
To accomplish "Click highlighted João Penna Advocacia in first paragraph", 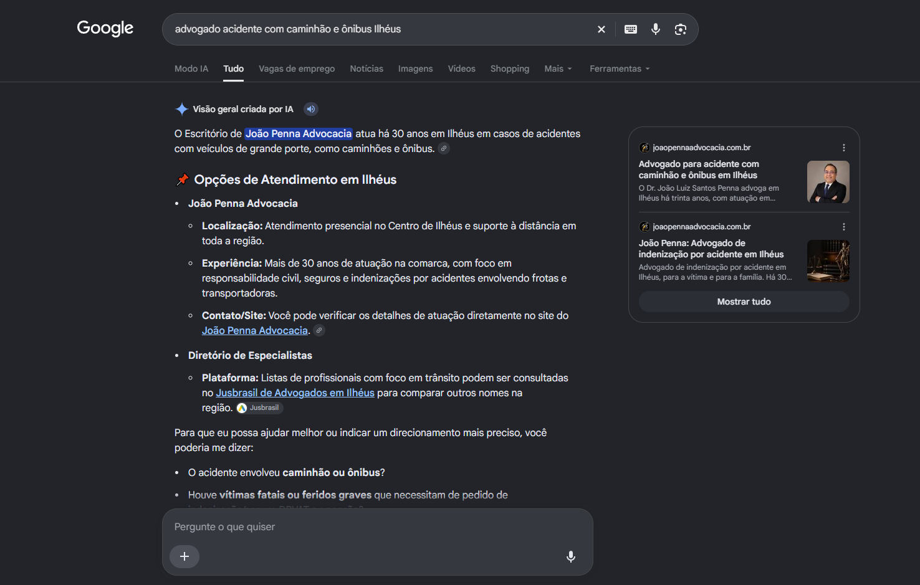I will 299,133.
